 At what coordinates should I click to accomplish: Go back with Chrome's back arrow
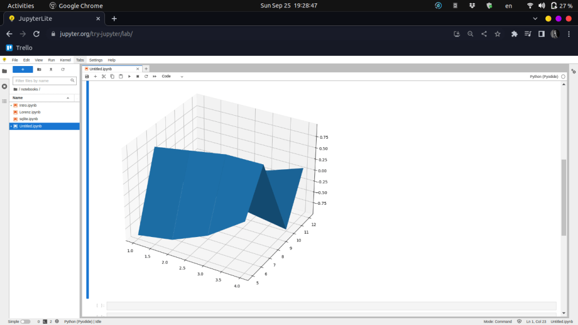[x=9, y=34]
